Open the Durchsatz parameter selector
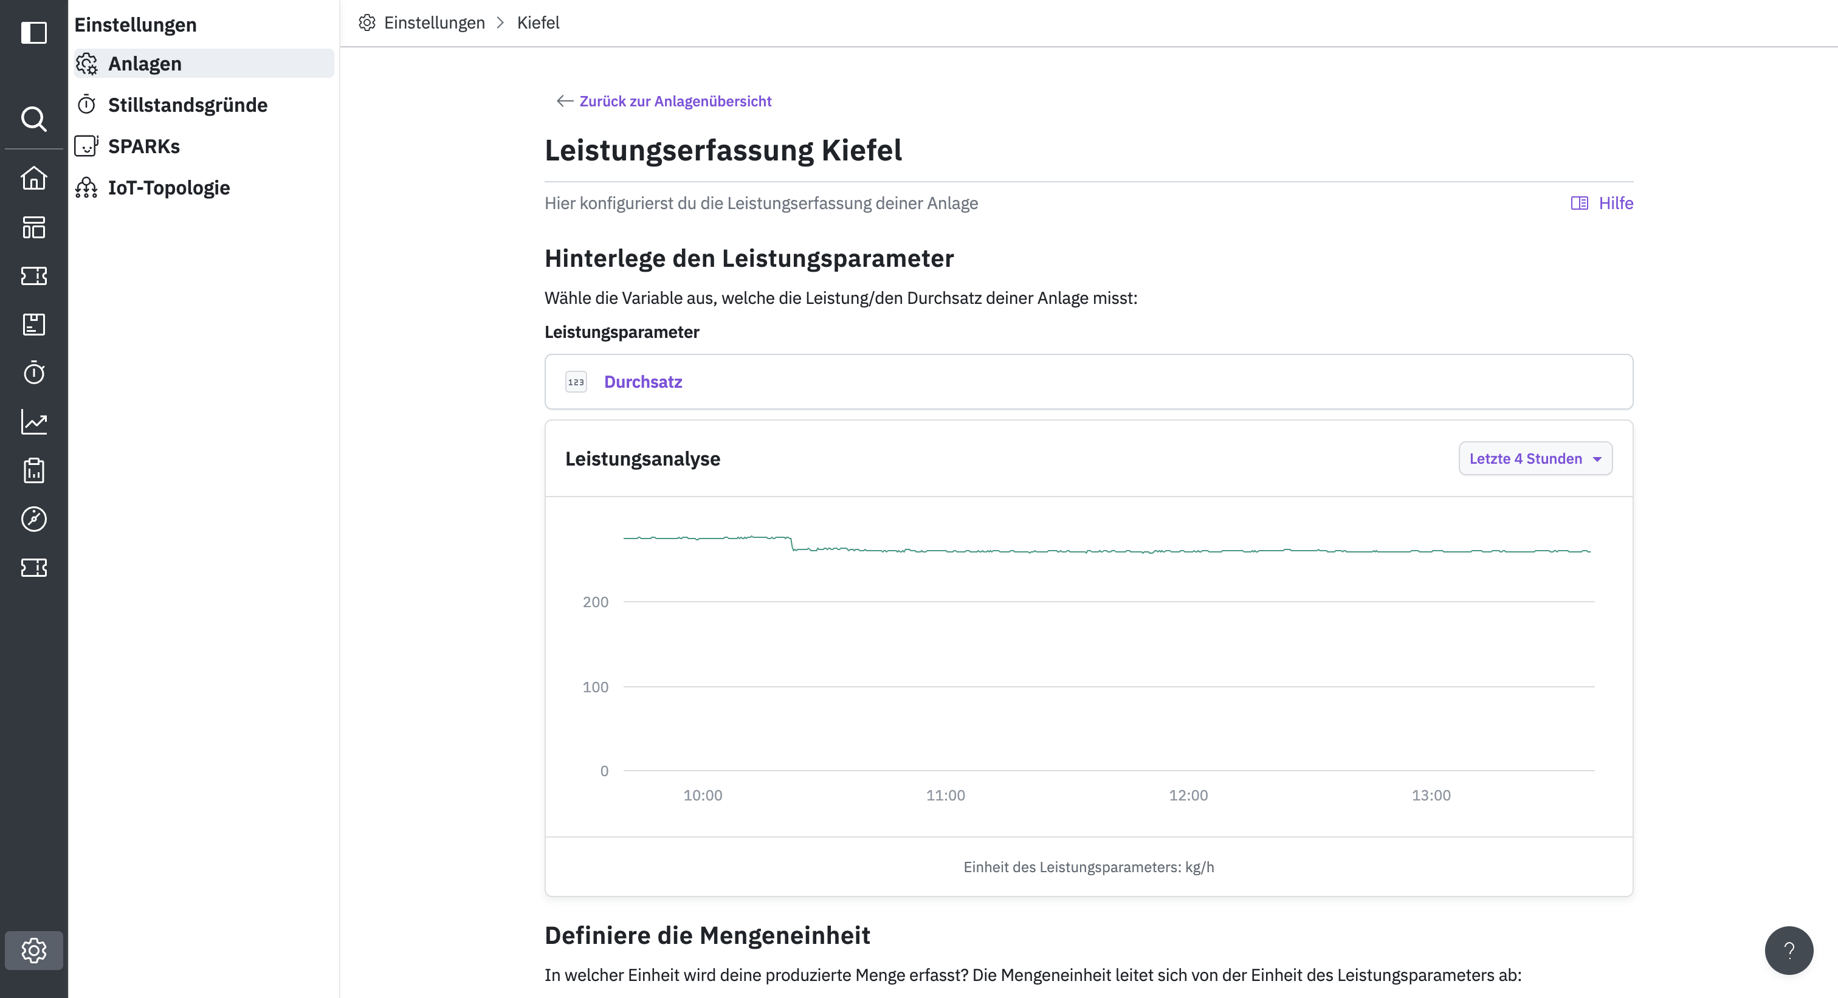The height and width of the screenshot is (998, 1838). click(1088, 382)
